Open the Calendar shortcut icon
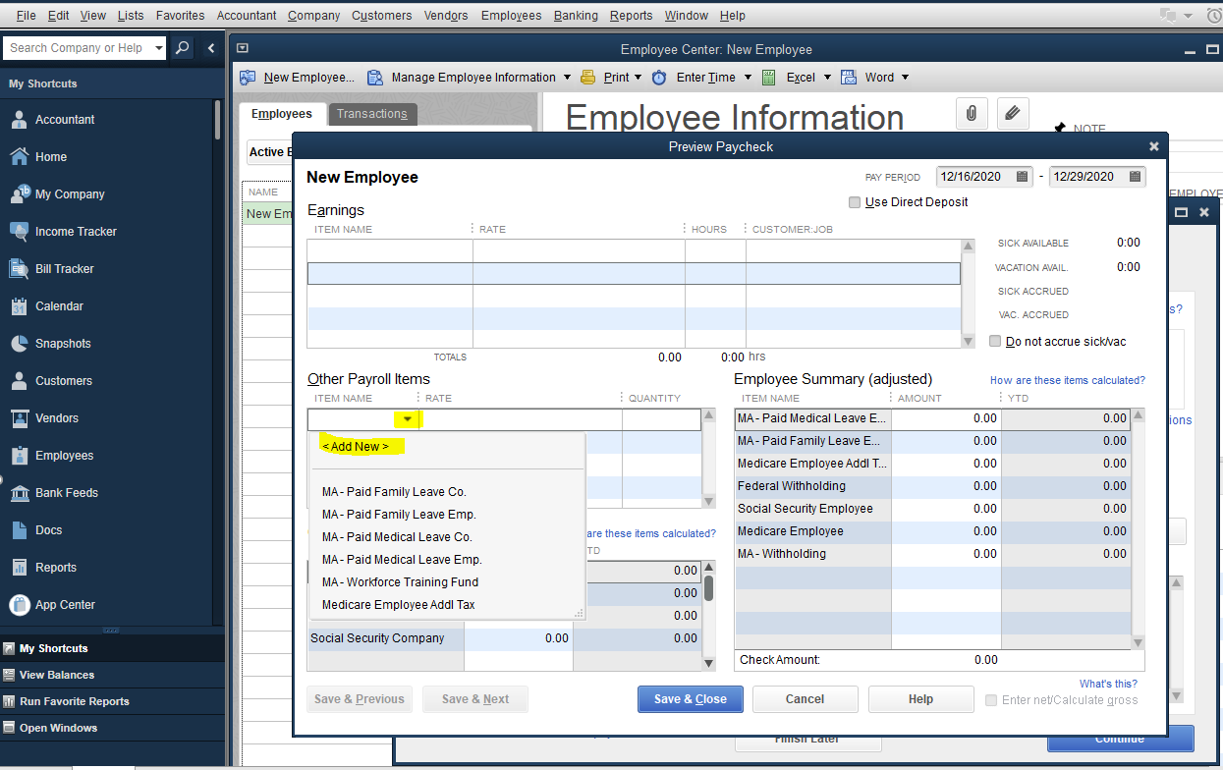Image resolution: width=1223 pixels, height=770 pixels. (x=19, y=305)
